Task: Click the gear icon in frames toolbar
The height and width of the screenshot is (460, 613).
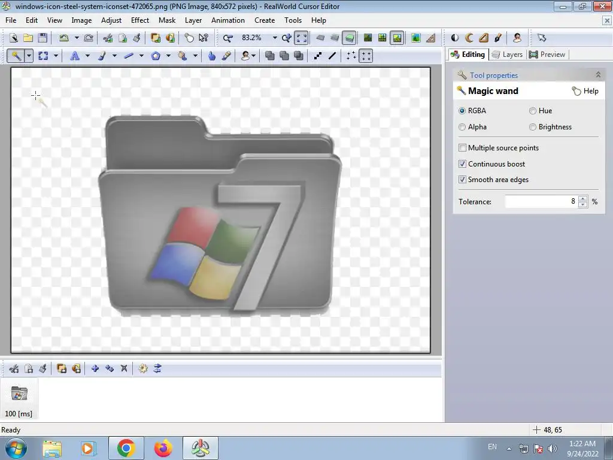Action: 142,368
